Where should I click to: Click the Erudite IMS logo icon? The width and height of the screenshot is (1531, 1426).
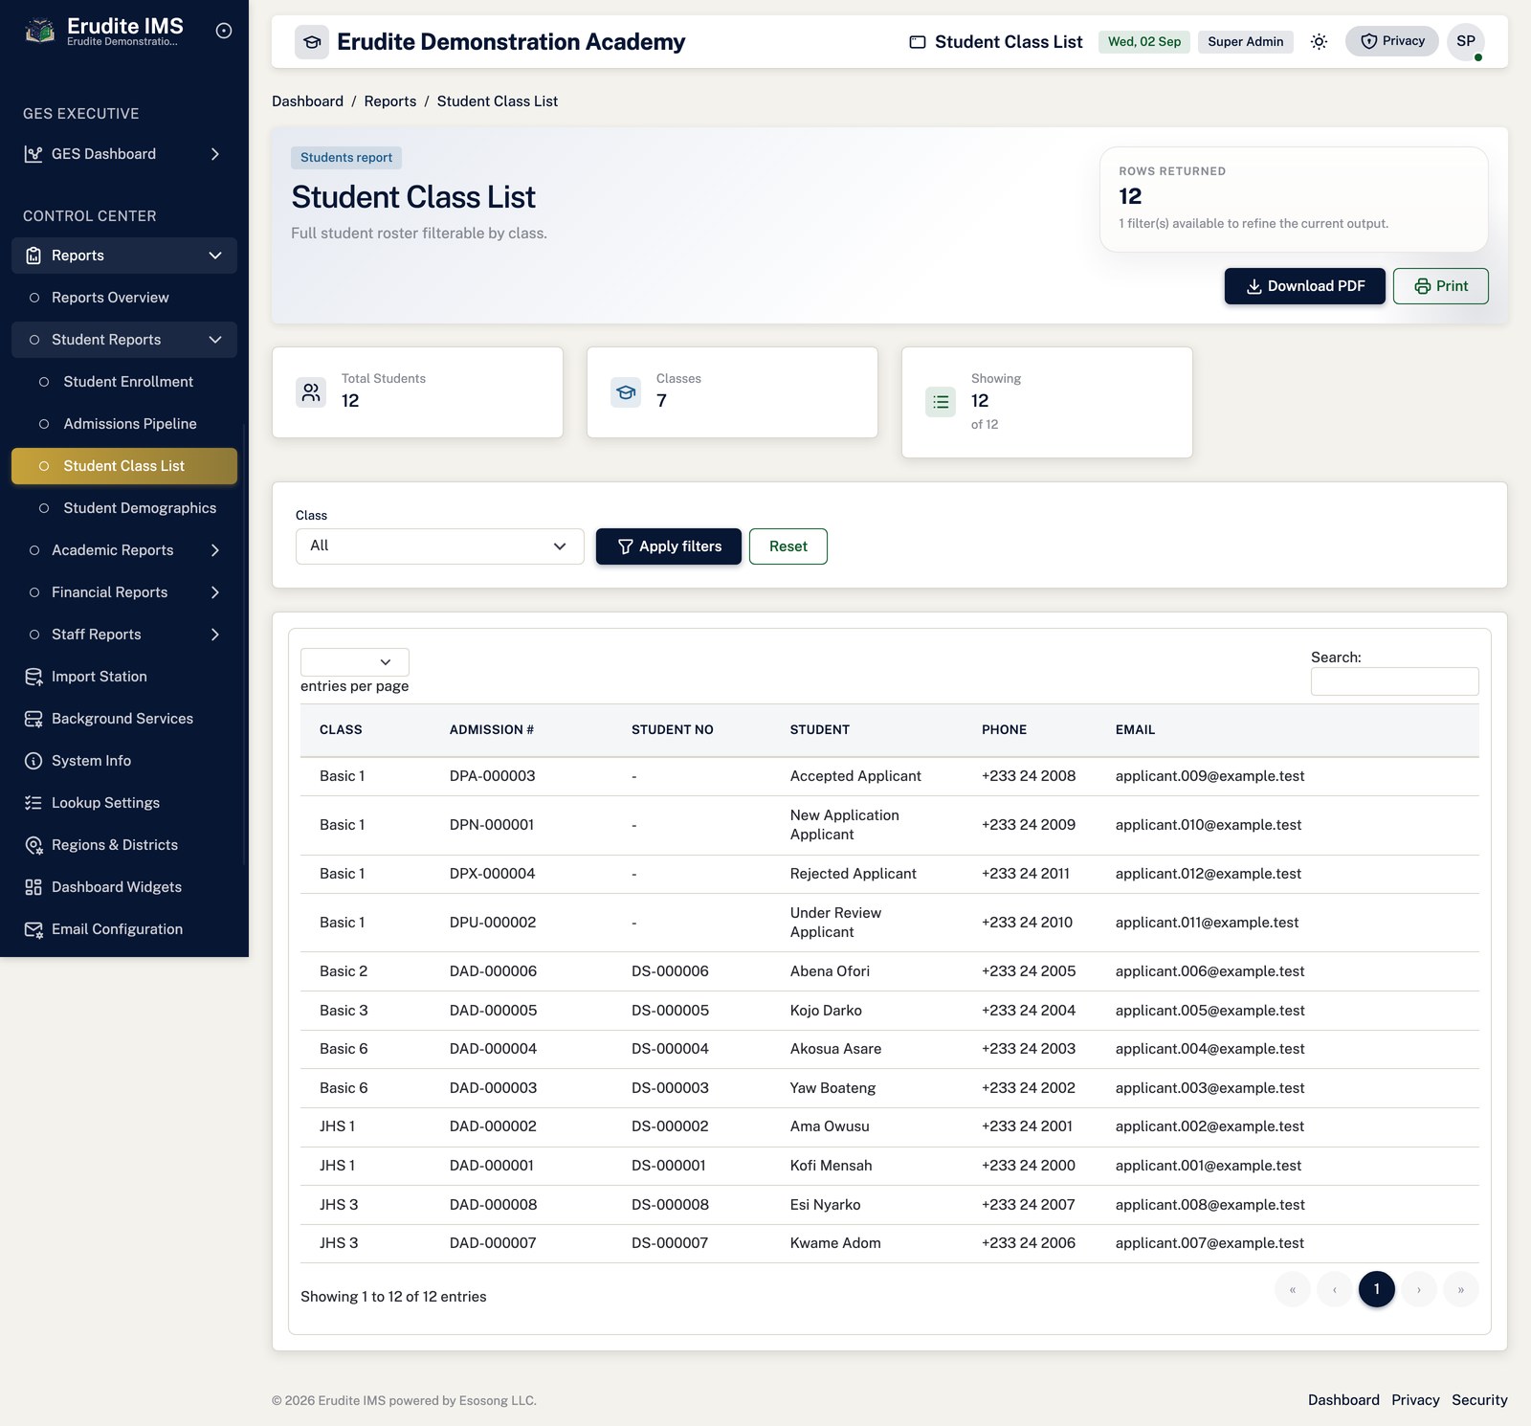tap(39, 31)
